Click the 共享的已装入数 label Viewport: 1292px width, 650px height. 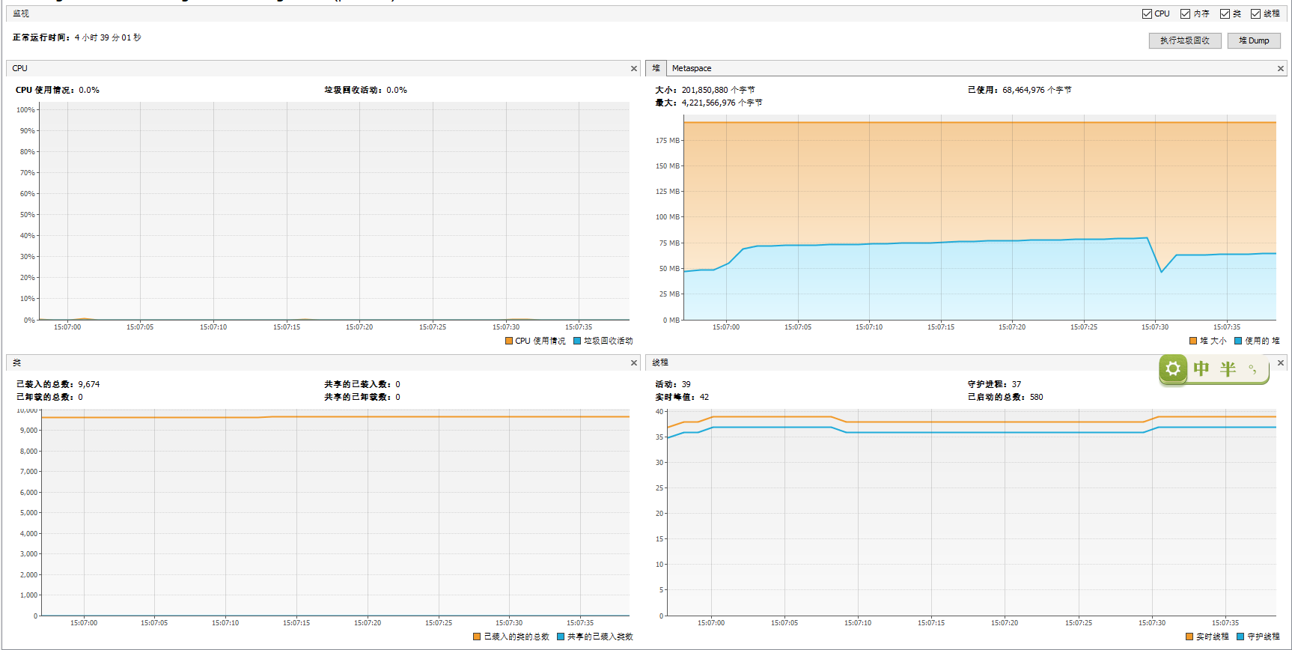point(358,384)
